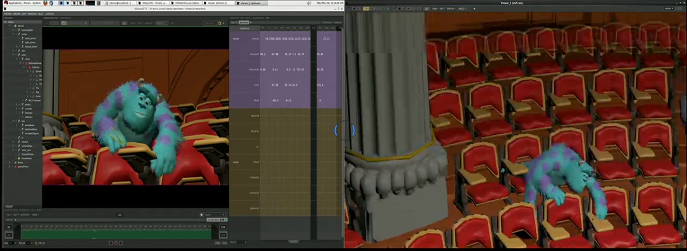Select the crowds node in outliner
This screenshot has height=251, width=687.
click(29, 108)
